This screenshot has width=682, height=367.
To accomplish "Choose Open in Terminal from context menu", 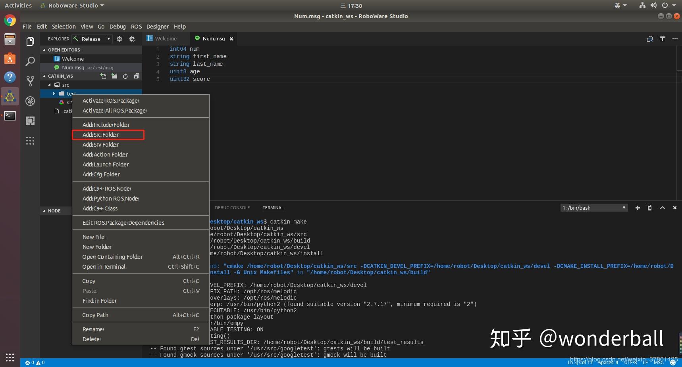I will point(141,267).
